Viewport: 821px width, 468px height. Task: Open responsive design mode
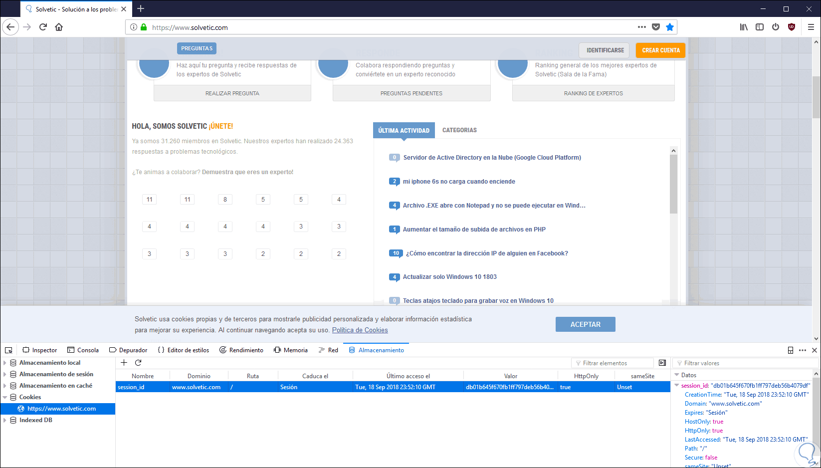coord(791,350)
